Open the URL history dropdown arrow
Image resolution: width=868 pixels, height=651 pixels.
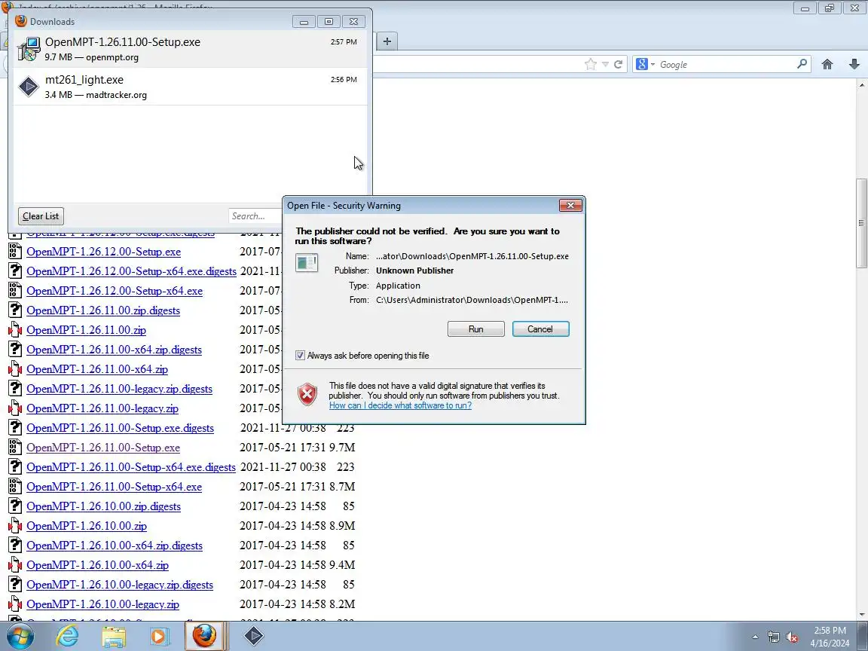tap(605, 64)
